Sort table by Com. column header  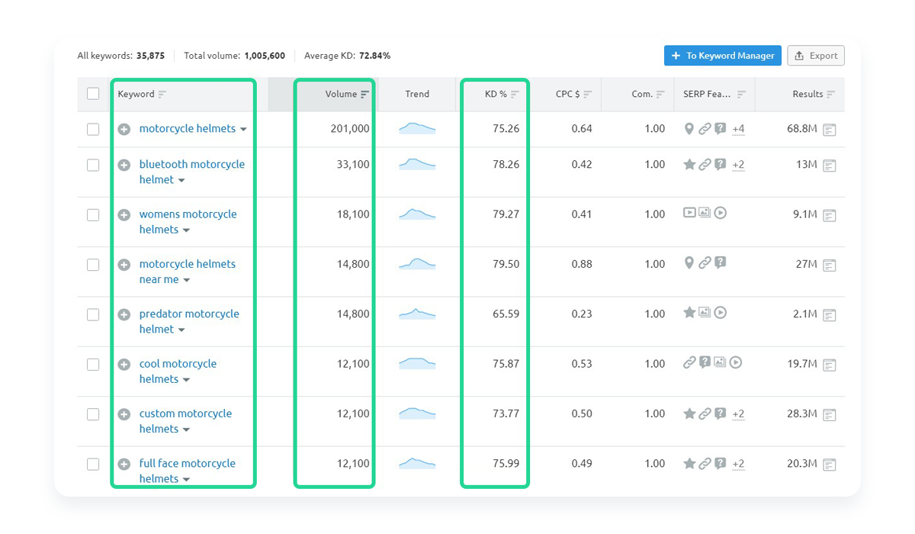tap(648, 94)
